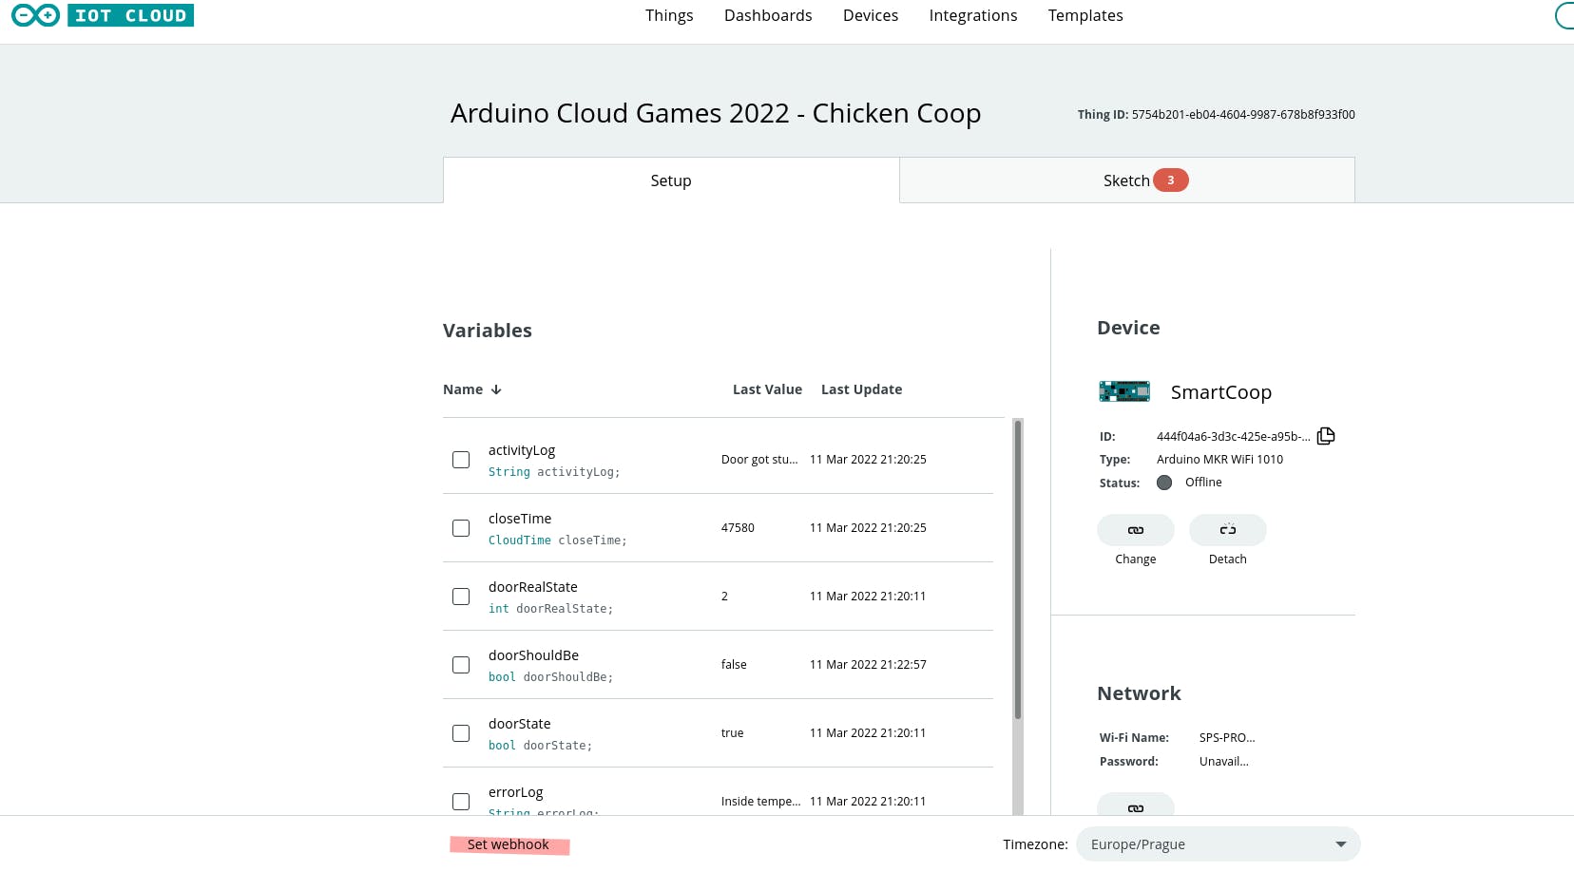This screenshot has height=872, width=1574.
Task: Switch to the Setup tab
Action: tap(671, 180)
